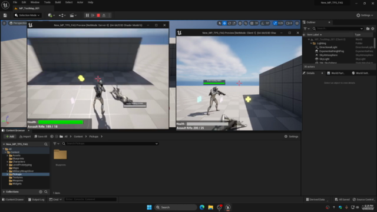The image size is (377, 212).
Task: Create new folder in Outliner
Action: [x=368, y=29]
